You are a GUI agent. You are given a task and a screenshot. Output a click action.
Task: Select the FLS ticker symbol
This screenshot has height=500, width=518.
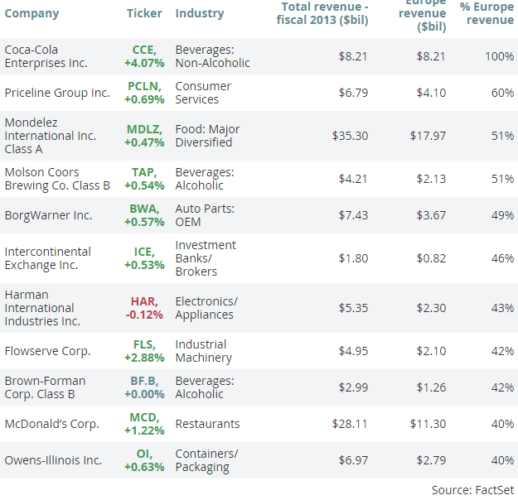coord(145,344)
